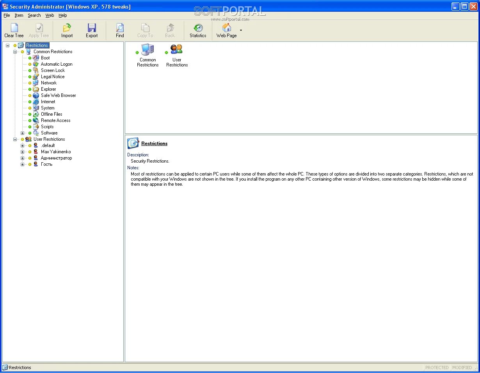
Task: Click the Offline Files tree icon
Action: [36, 114]
